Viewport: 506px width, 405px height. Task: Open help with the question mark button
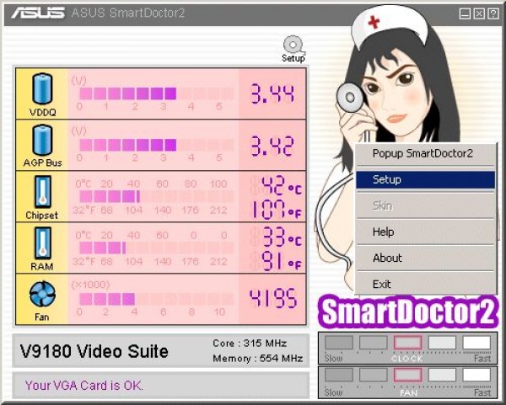pos(493,13)
